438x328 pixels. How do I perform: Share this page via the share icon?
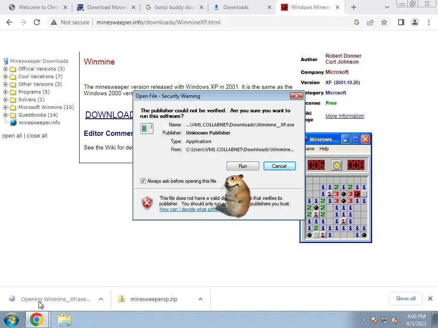[x=370, y=22]
